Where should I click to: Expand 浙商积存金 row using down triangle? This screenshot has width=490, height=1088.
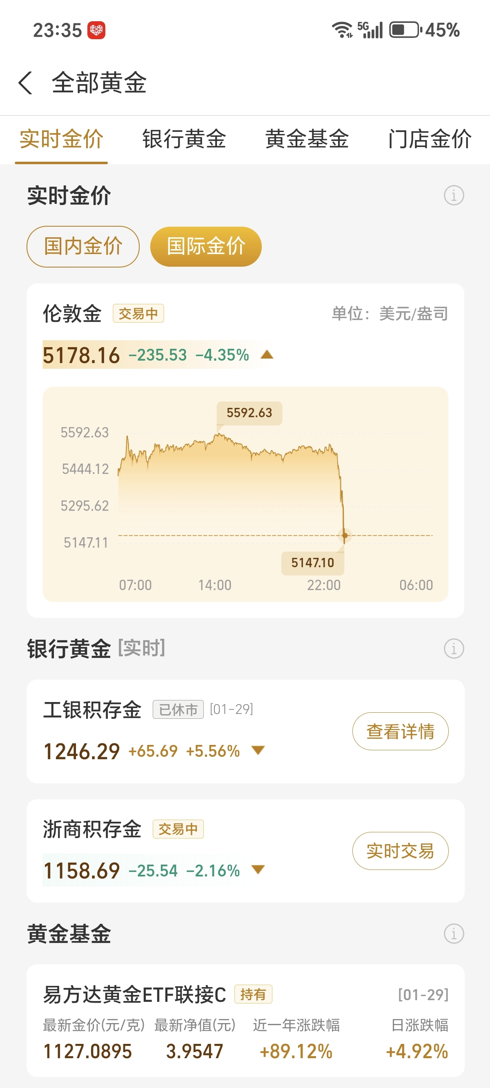tap(258, 869)
